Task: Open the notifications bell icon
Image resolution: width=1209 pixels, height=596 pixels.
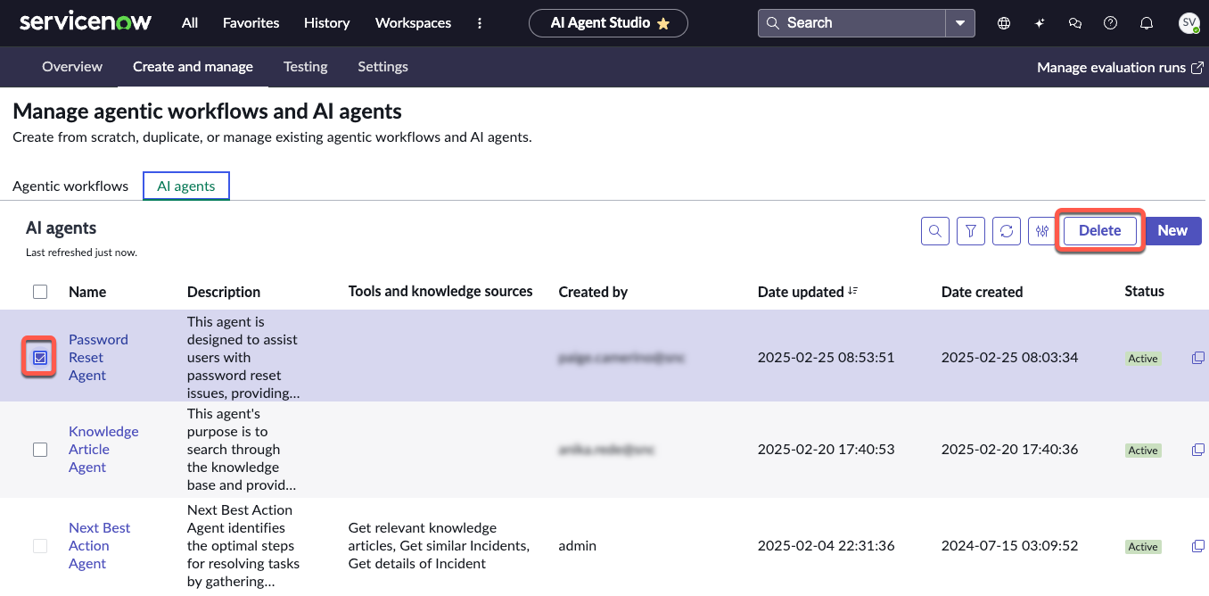Action: point(1147,23)
